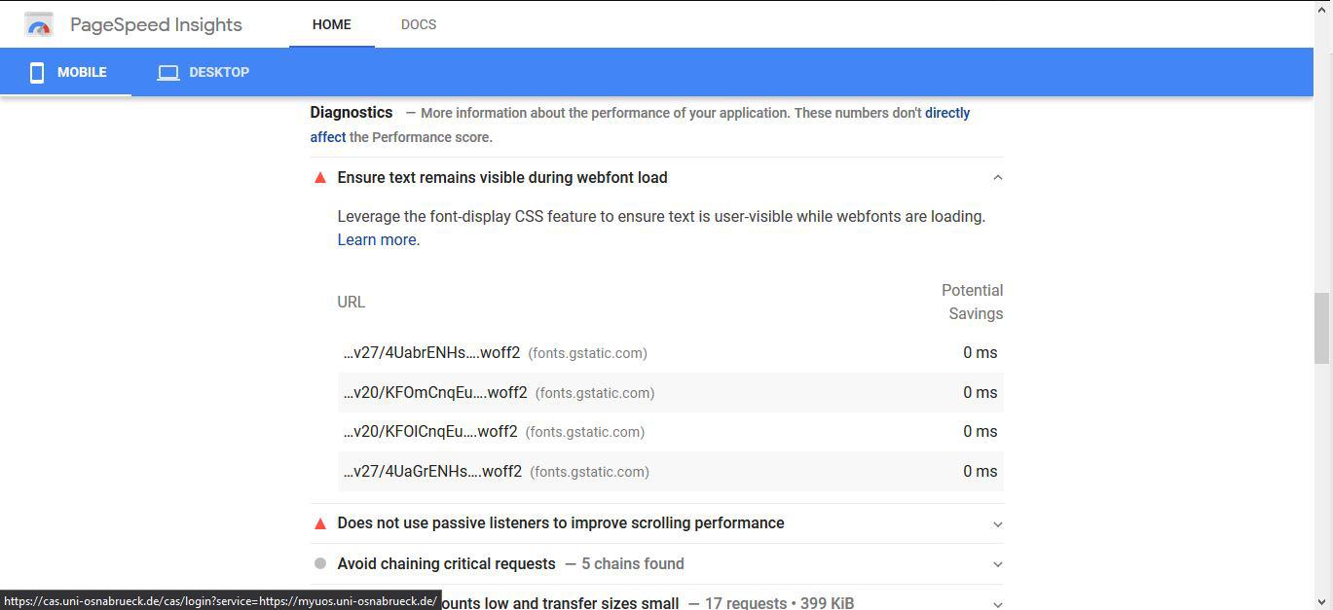Click the scrollbar up arrow

click(1322, 8)
